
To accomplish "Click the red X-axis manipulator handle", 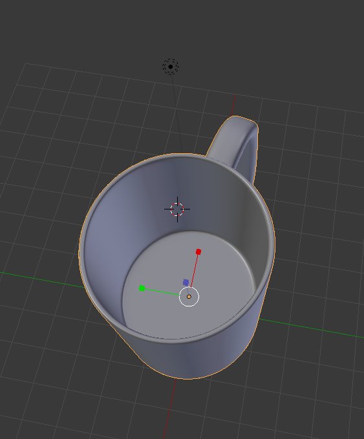I will pyautogui.click(x=198, y=252).
